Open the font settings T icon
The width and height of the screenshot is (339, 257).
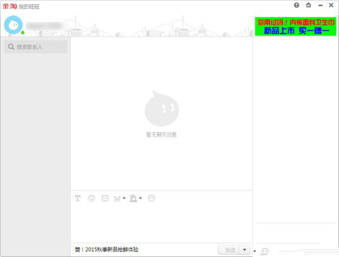[x=78, y=198]
